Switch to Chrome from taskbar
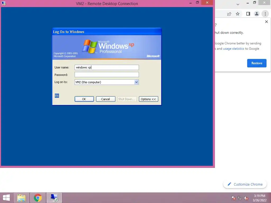 click(38, 198)
